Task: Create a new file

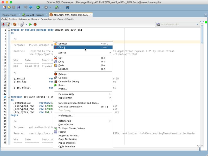Action: click(x=4, y=8)
